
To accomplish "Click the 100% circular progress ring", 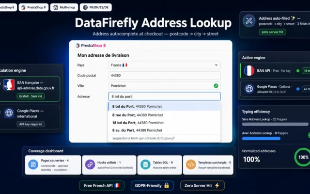I will 303,157.
